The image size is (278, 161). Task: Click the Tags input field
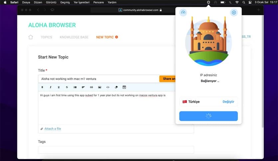pos(116,150)
